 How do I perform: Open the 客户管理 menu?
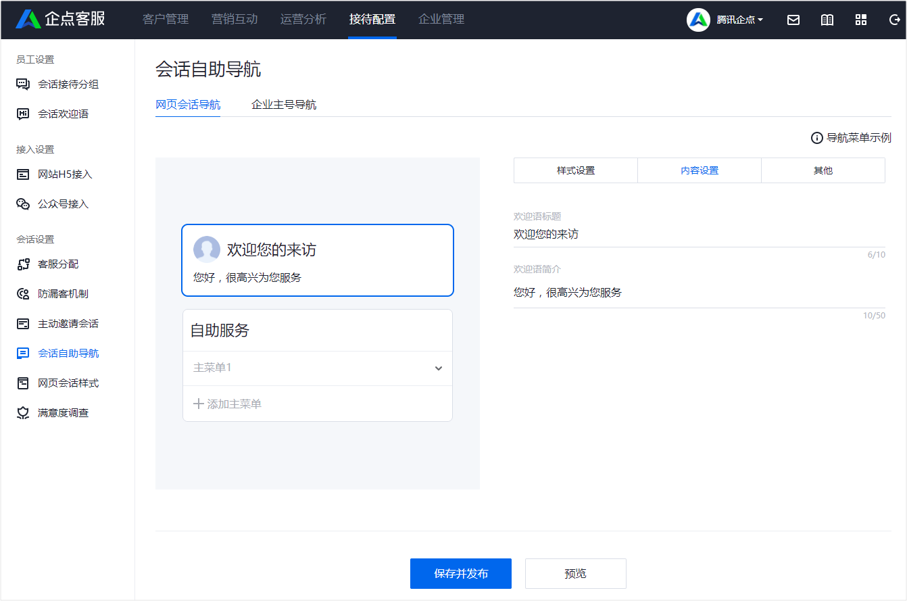coord(166,19)
